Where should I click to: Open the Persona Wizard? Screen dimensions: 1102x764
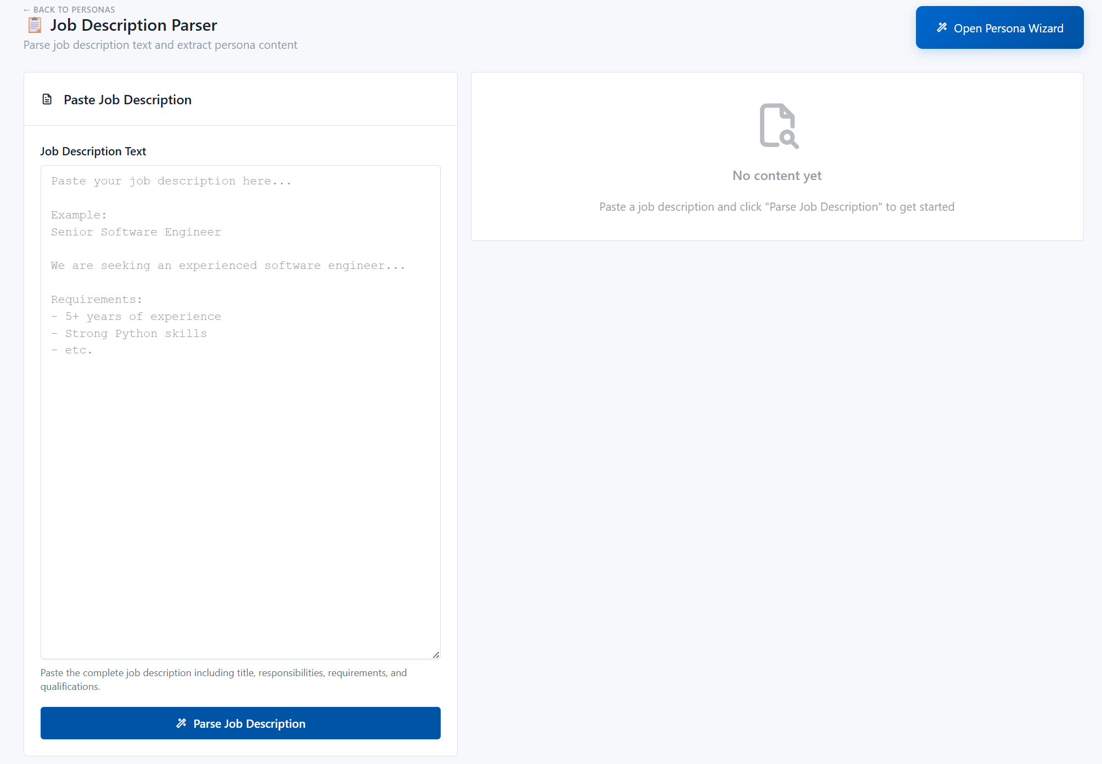[999, 28]
